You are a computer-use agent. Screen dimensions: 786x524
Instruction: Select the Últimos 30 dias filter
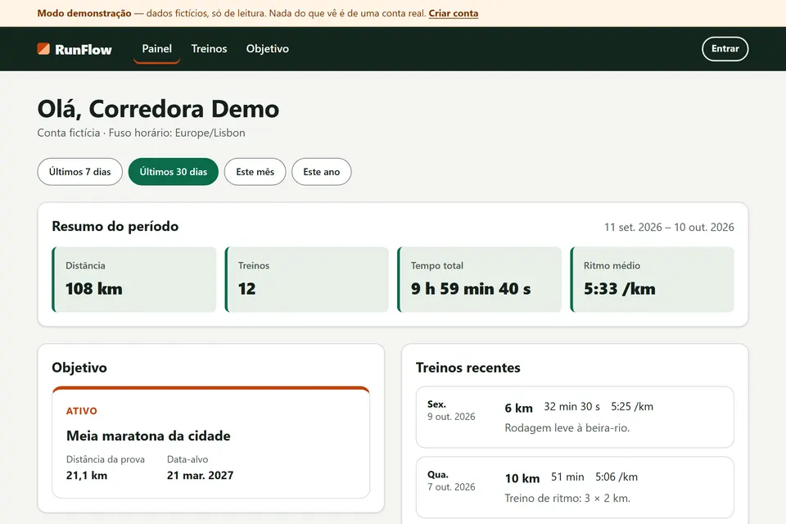pos(174,171)
